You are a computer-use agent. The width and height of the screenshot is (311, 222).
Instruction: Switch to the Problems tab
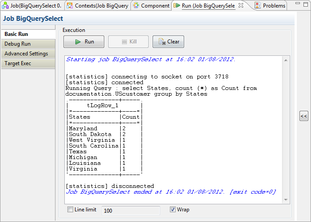click(x=270, y=6)
